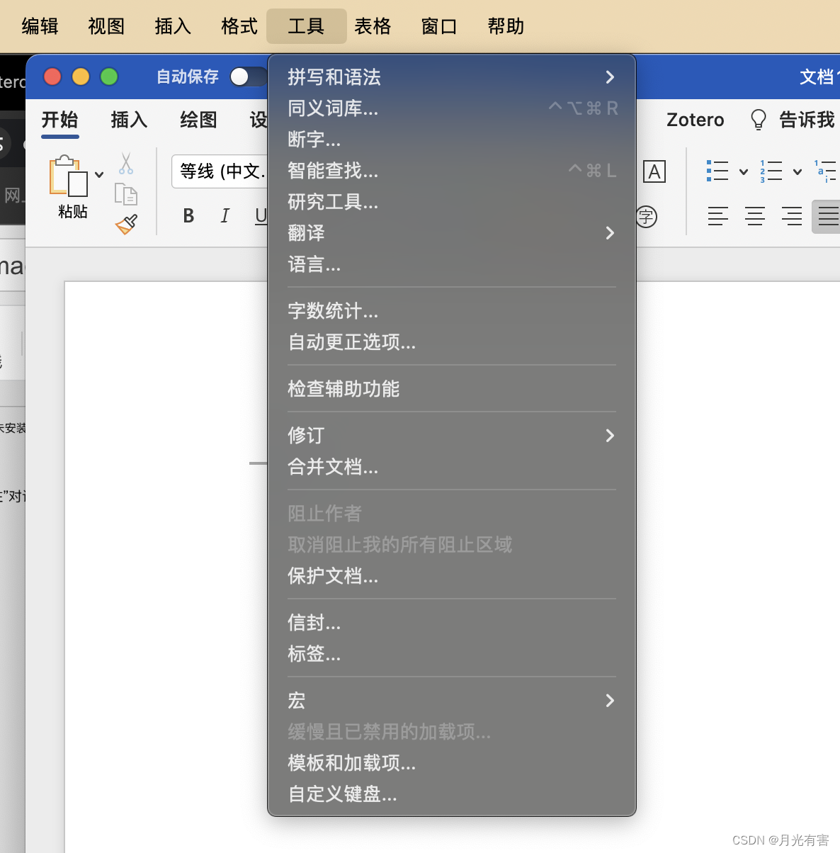Open the 窗口 menu in menu bar
The width and height of the screenshot is (840, 853).
pos(440,26)
